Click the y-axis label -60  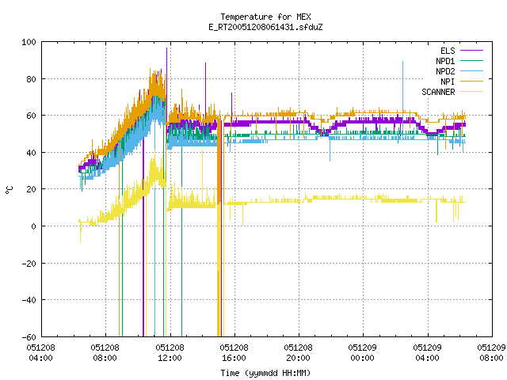pyautogui.click(x=29, y=337)
